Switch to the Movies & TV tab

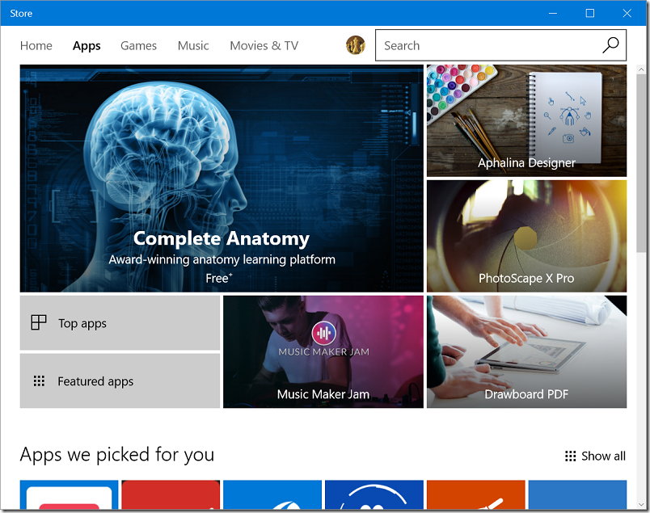tap(264, 45)
